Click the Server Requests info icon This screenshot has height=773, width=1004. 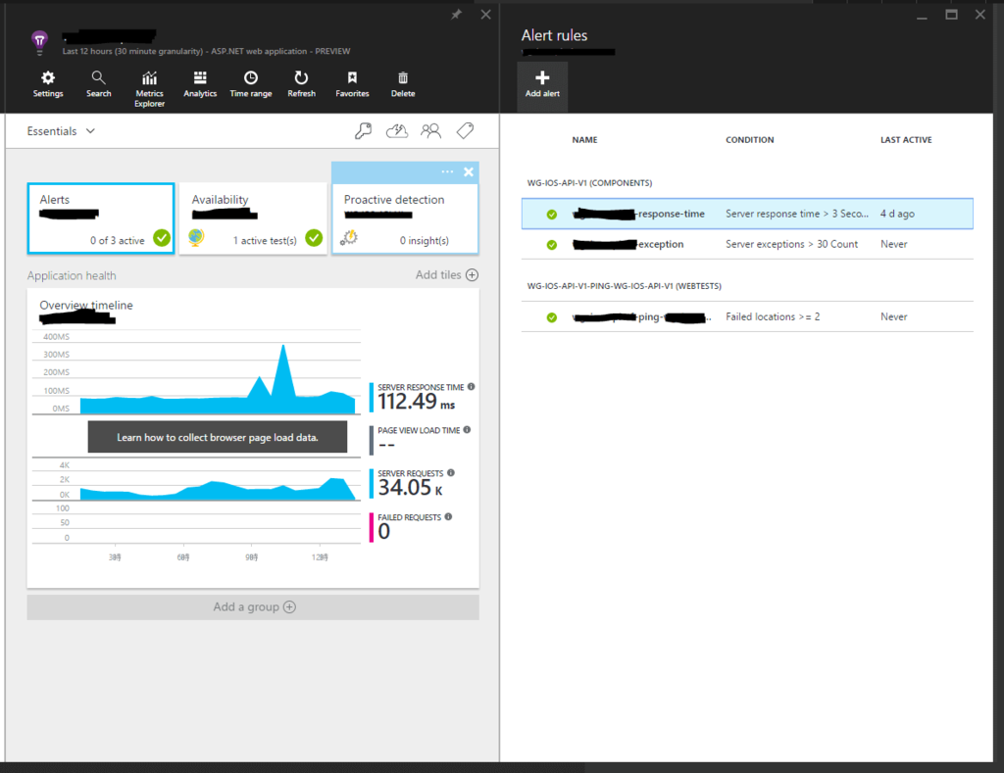coord(451,473)
